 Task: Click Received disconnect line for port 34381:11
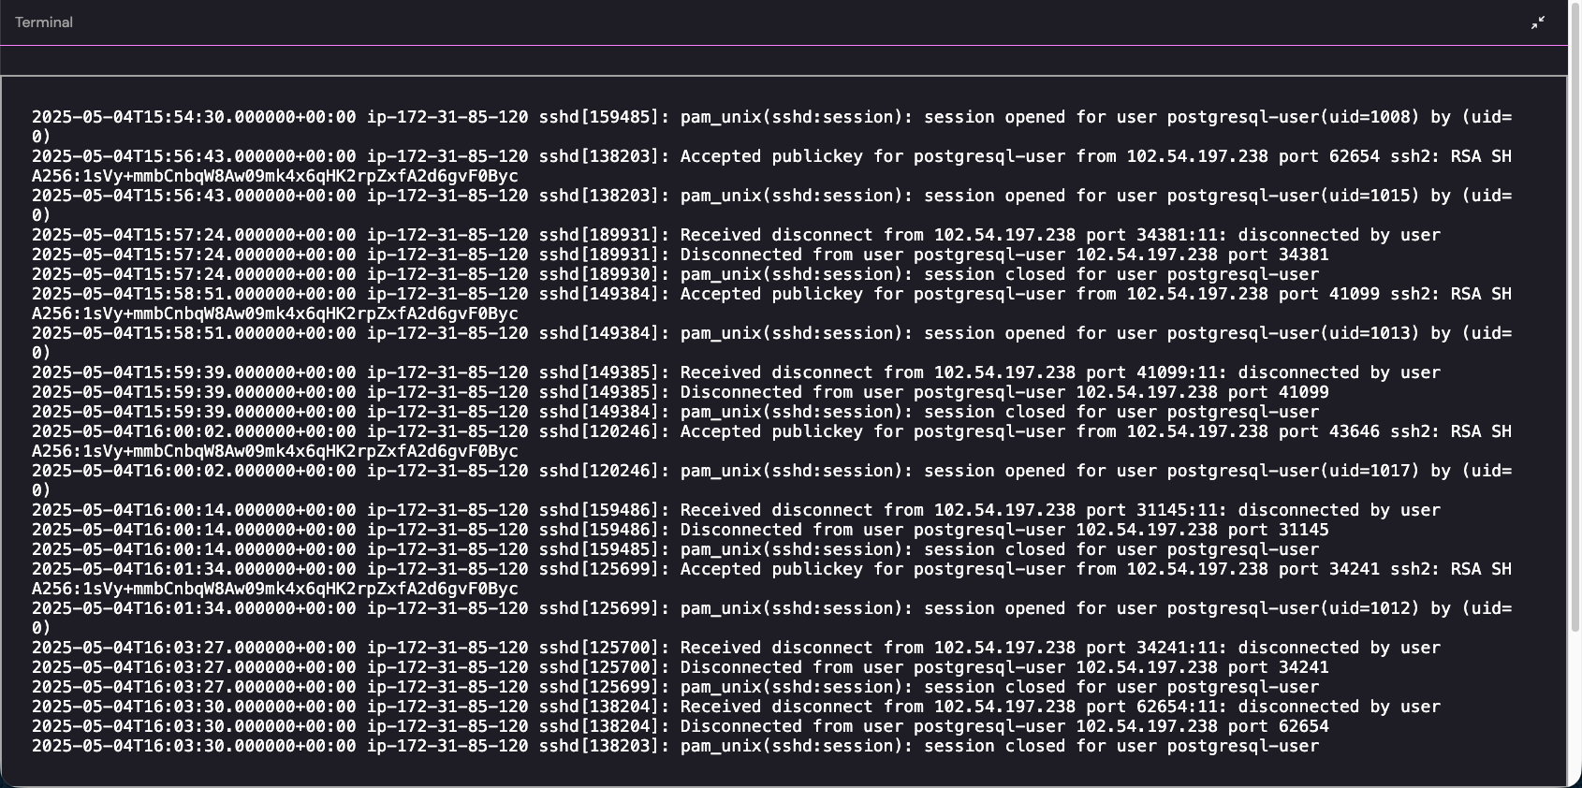point(736,236)
